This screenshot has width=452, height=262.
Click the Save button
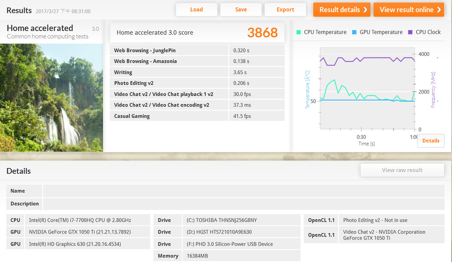[241, 10]
